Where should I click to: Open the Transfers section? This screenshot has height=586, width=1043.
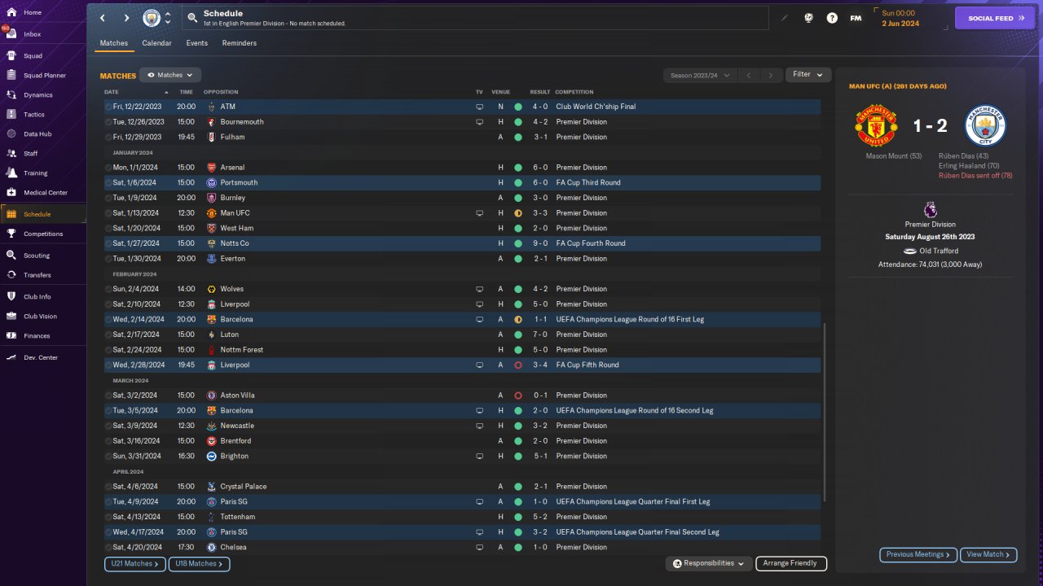(x=43, y=275)
